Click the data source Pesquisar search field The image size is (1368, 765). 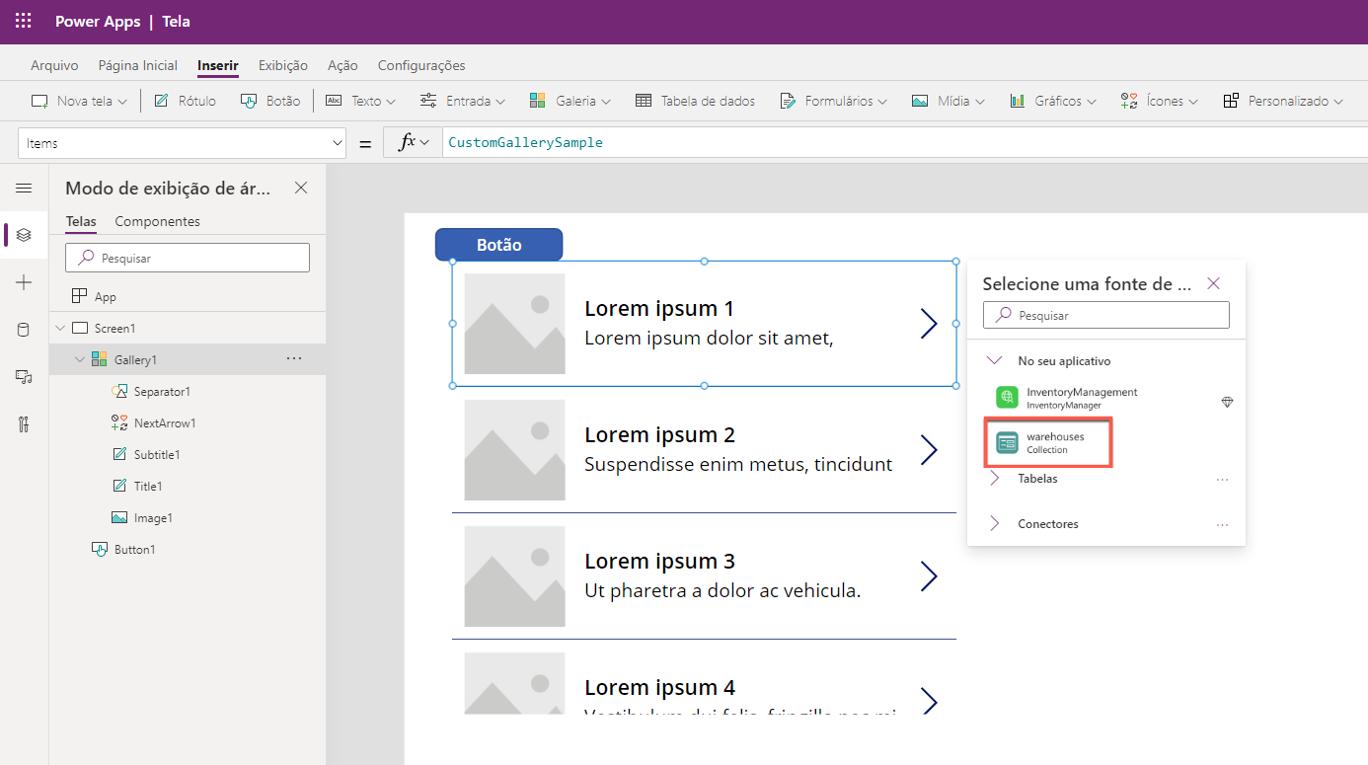coord(1106,315)
